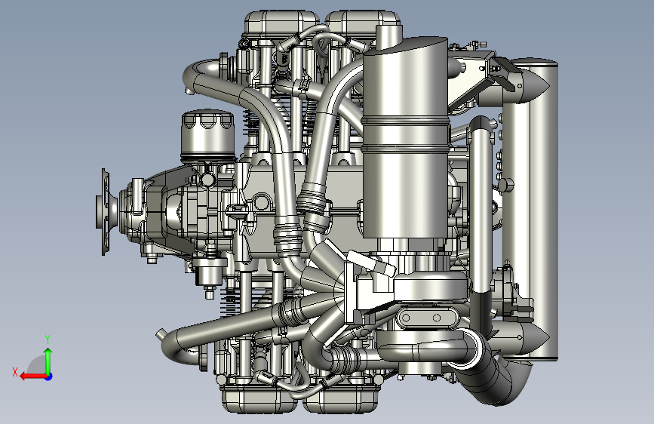Click the blue Z axis dot at the triad origin
654x424 pixels.
49,376
